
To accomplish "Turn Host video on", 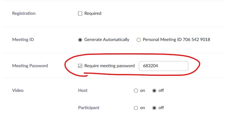I will 136,91.
